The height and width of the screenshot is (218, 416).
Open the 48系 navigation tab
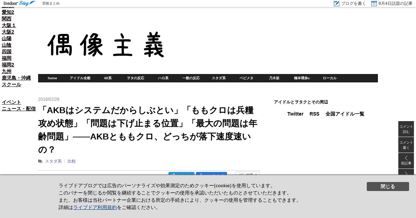tap(108, 78)
